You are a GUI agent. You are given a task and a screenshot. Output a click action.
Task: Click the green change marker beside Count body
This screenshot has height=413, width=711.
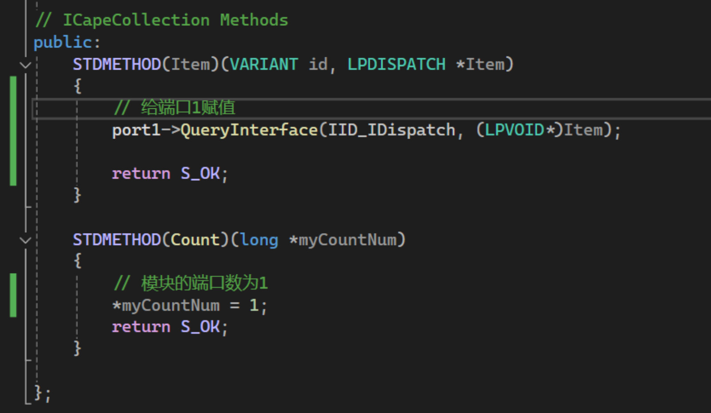[x=13, y=295]
